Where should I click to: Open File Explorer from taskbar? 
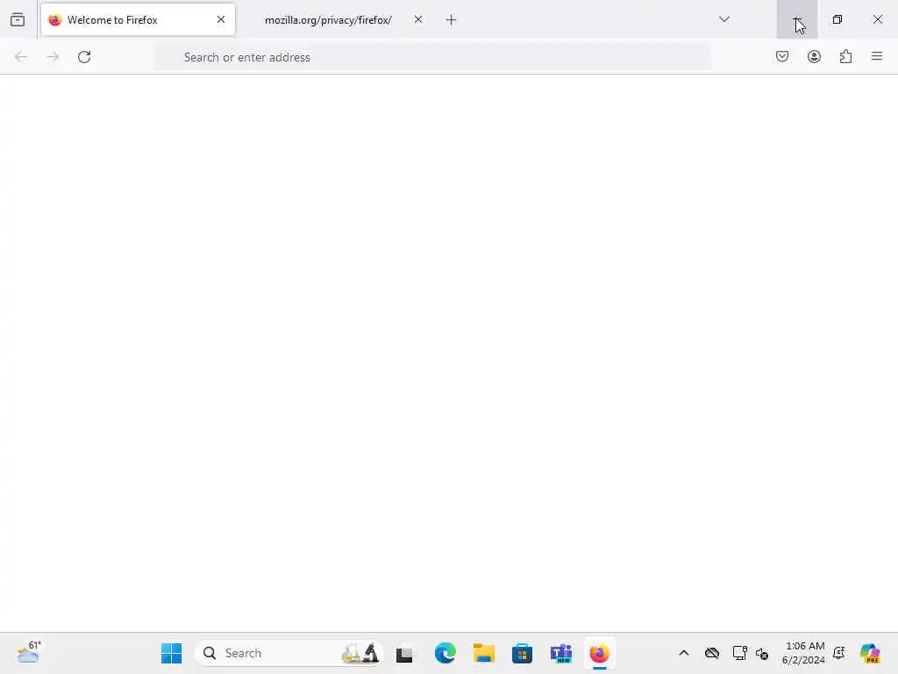click(x=484, y=653)
